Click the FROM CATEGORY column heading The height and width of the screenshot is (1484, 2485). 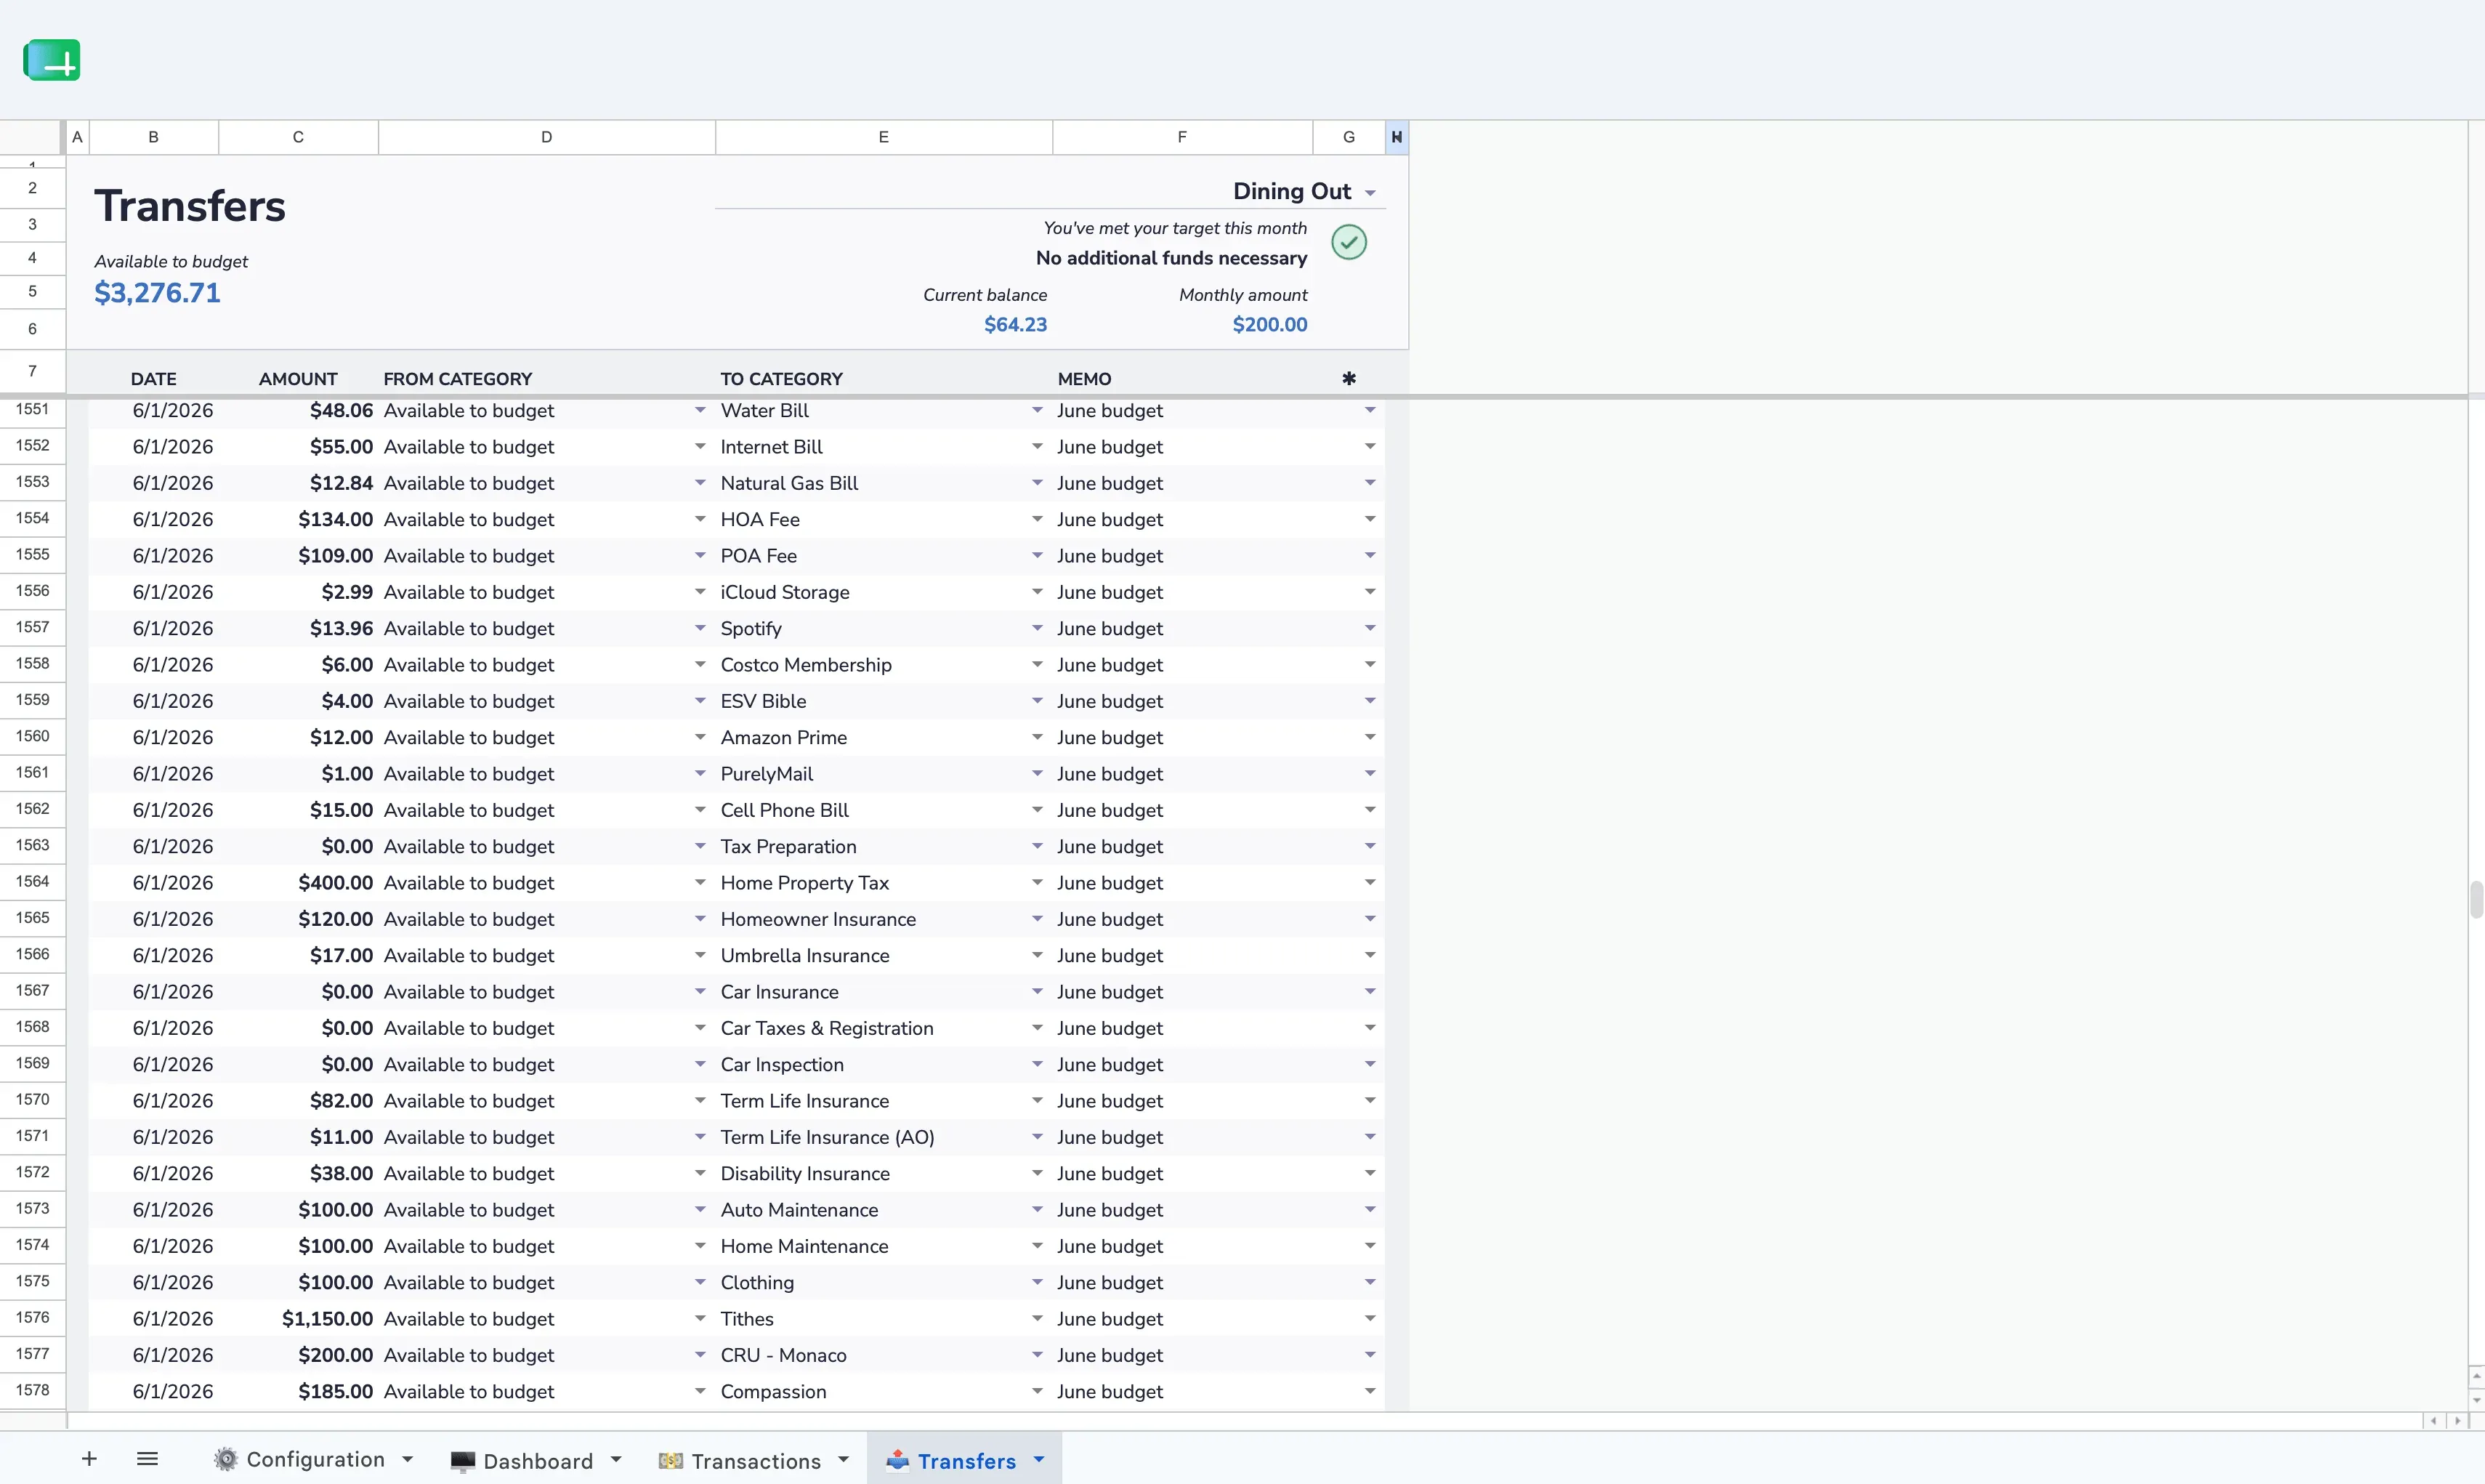click(457, 379)
